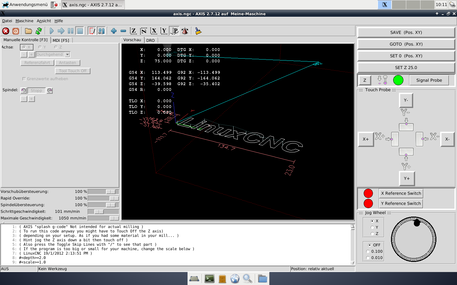Click the Tool Touch Off button
Image resolution: width=457 pixels, height=285 pixels.
tap(73, 71)
